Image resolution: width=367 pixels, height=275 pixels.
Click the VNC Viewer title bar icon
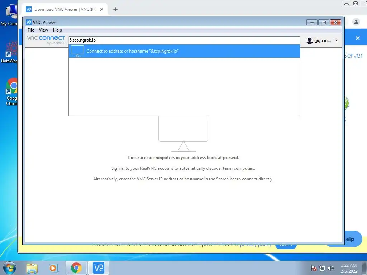pos(29,22)
